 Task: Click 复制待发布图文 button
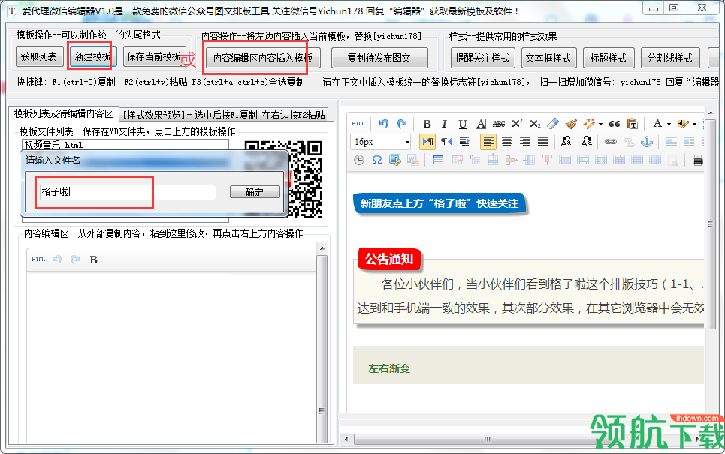pyautogui.click(x=379, y=59)
